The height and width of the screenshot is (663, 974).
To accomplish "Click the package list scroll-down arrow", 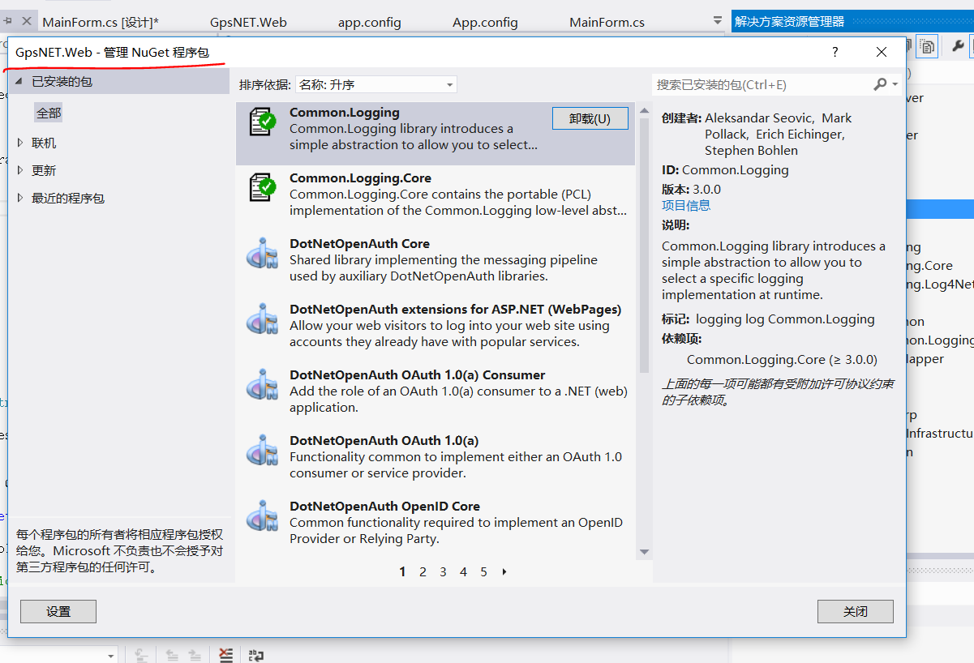I will pos(644,552).
